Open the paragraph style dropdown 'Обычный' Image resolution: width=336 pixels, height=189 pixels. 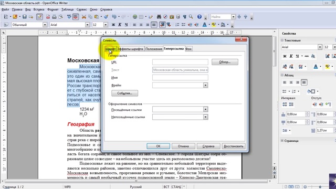pos(45,25)
